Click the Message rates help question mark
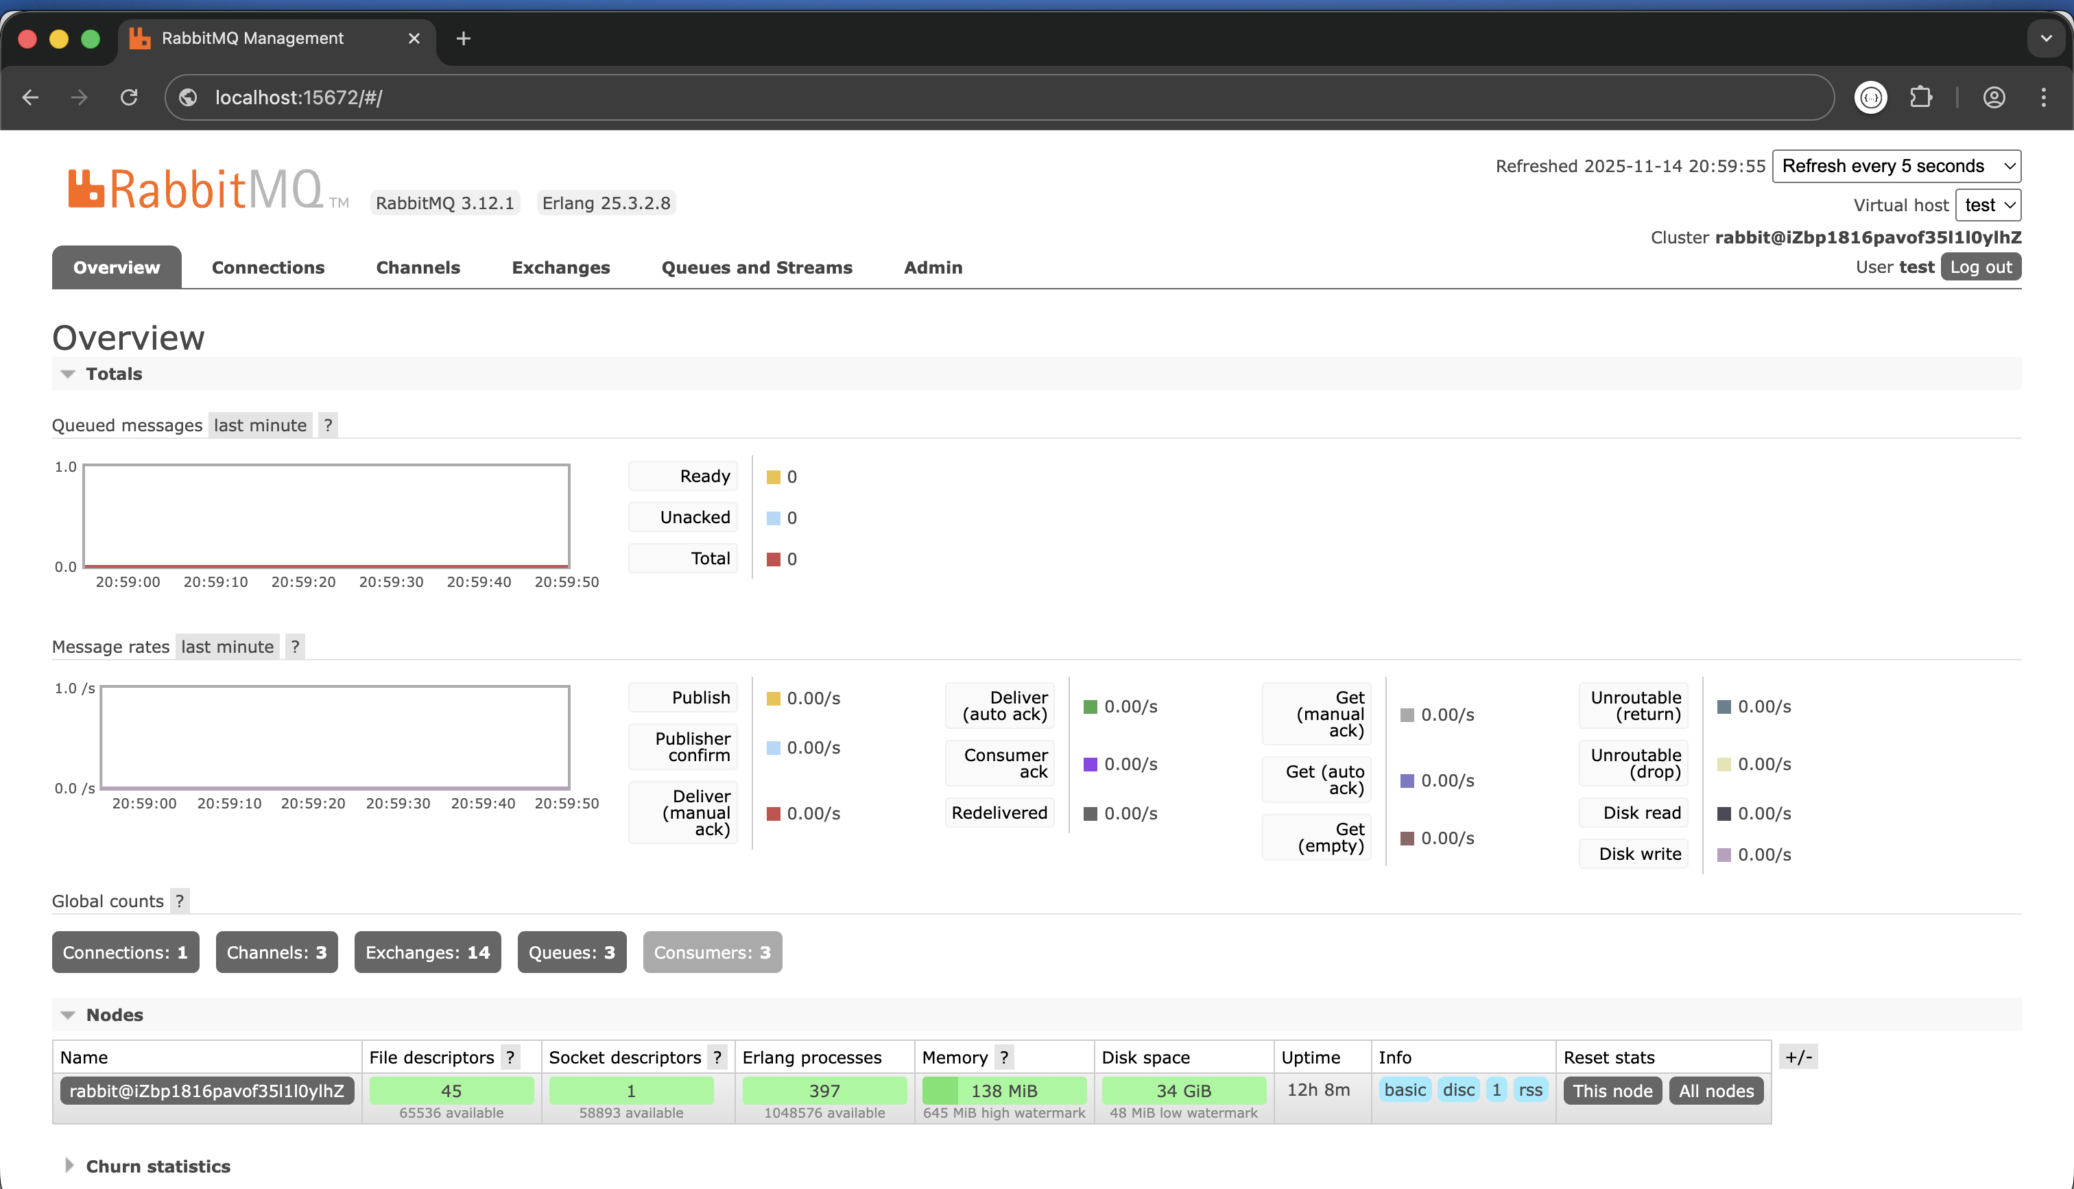Image resolution: width=2074 pixels, height=1189 pixels. coord(295,647)
